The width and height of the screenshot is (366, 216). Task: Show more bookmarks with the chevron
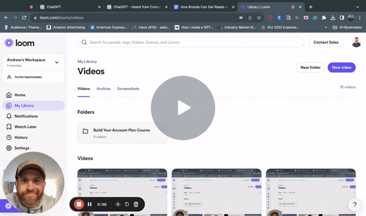pyautogui.click(x=326, y=28)
